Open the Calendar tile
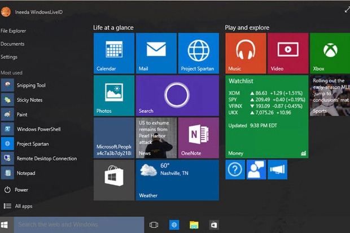This screenshot has height=233, width=350. 113,53
